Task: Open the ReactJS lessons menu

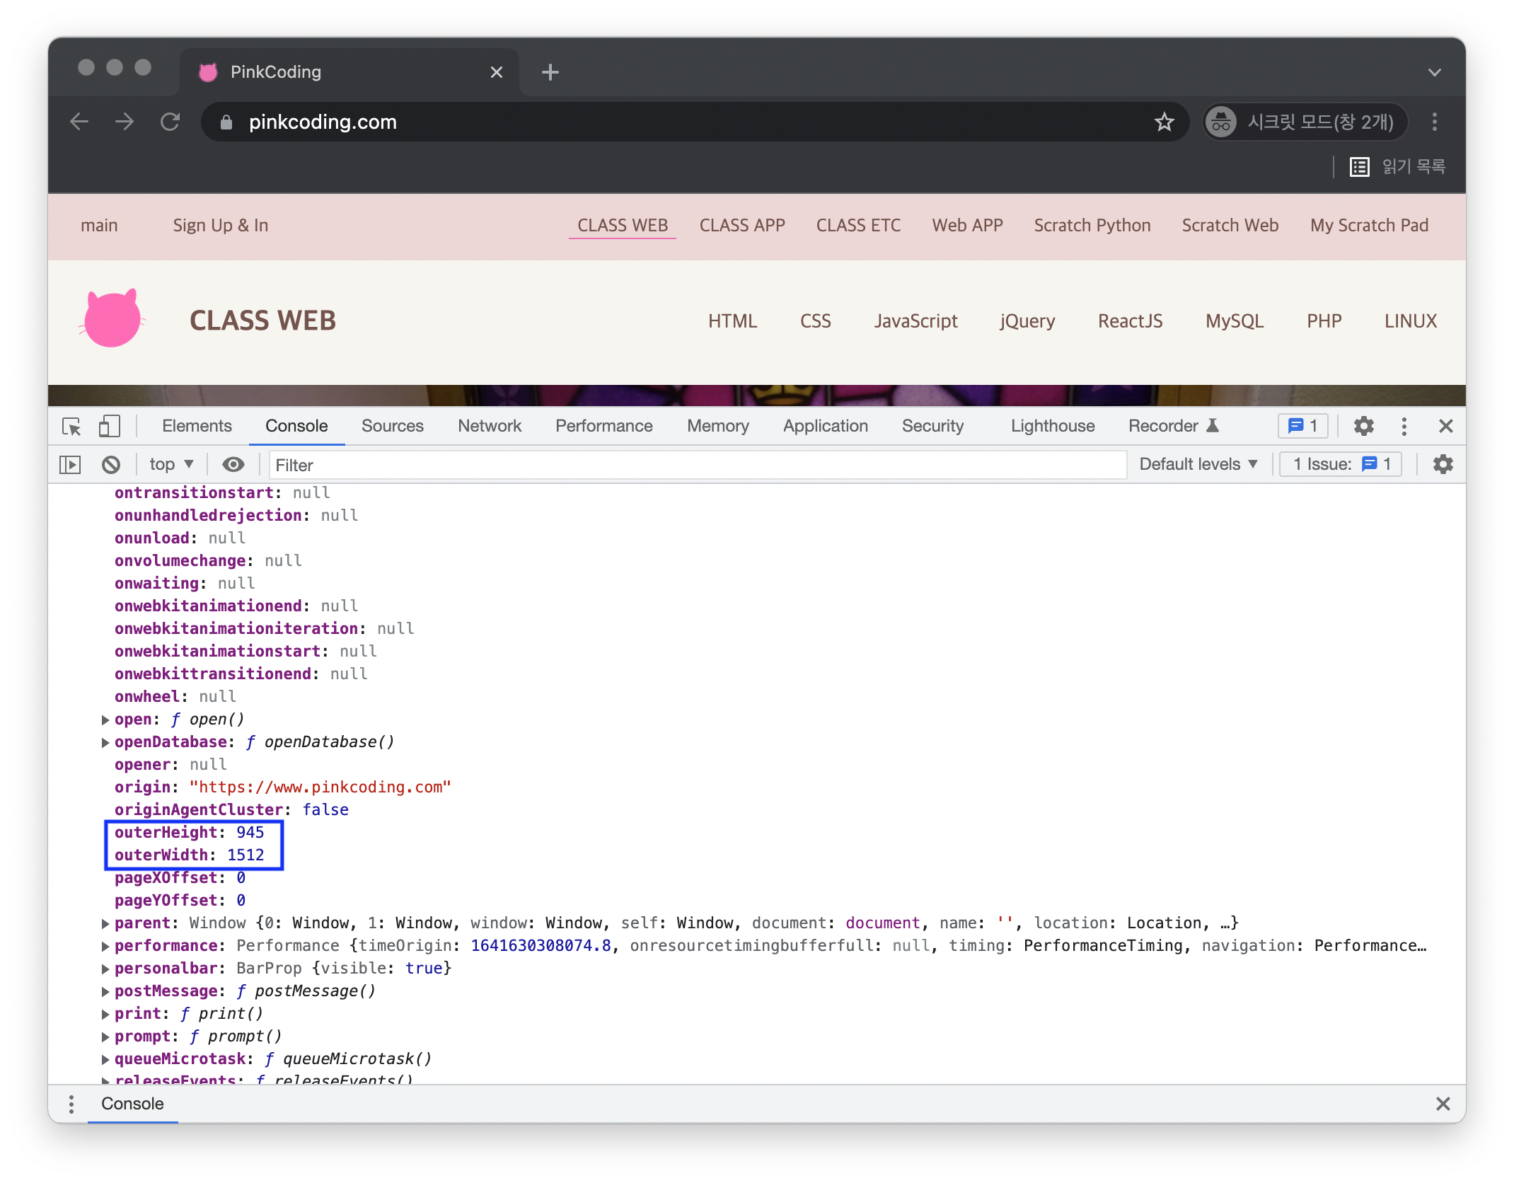Action: pos(1130,321)
